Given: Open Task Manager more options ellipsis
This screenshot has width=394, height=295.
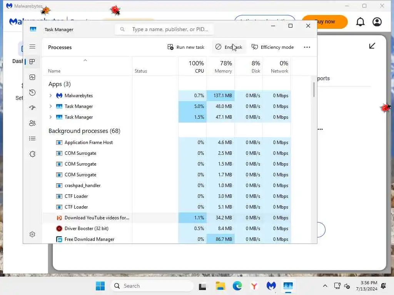Looking at the screenshot, I should click(x=307, y=47).
